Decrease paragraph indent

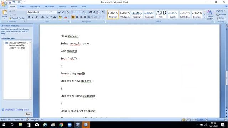[90, 12]
